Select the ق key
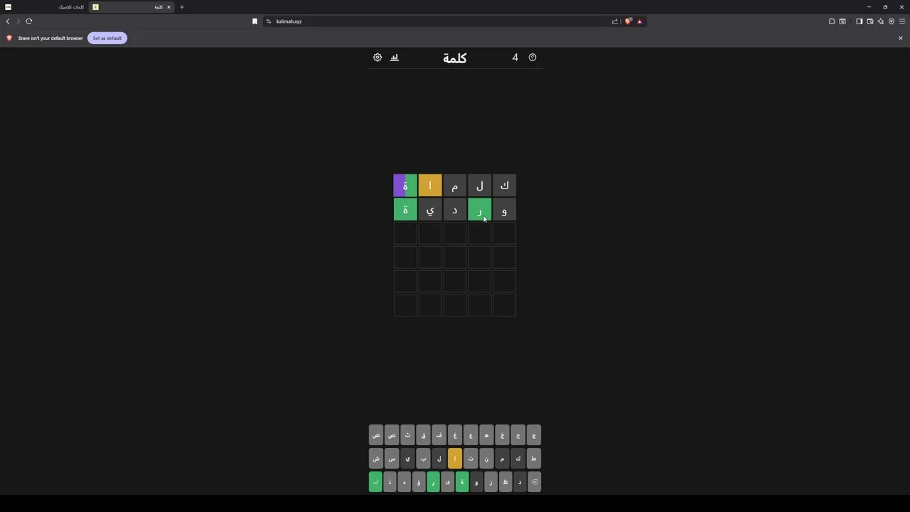The height and width of the screenshot is (512, 910). coord(423,435)
